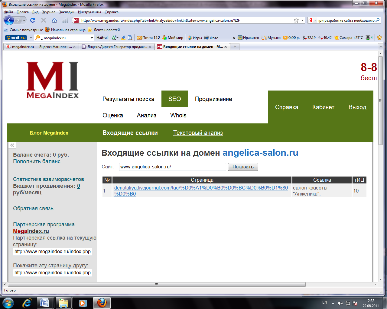Viewport: 387px width, 309px height.
Task: Click the text size icon in Mail.ru toolbar
Action: (115, 38)
